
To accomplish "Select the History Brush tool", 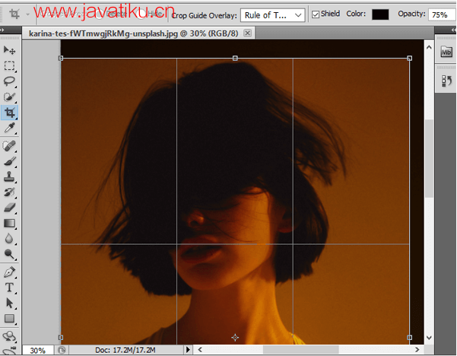I will click(x=9, y=192).
